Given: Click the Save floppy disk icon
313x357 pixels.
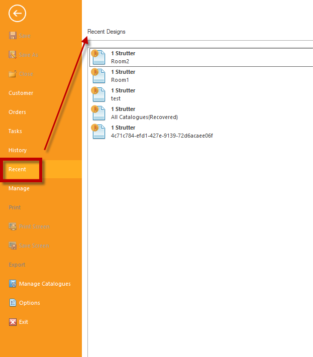Looking at the screenshot, I should click(13, 36).
